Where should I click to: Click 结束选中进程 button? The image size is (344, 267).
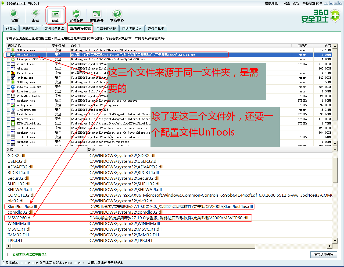(x=324, y=254)
